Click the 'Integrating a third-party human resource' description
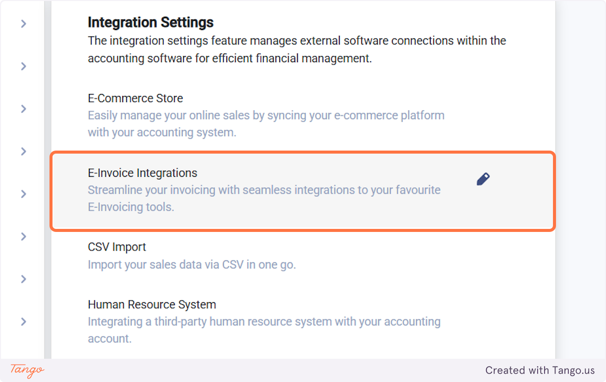Image resolution: width=606 pixels, height=382 pixels. [x=264, y=322]
